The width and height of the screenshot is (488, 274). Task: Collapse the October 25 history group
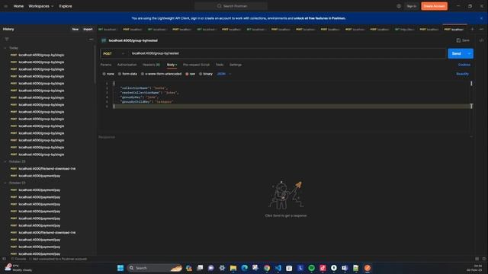tap(5, 161)
